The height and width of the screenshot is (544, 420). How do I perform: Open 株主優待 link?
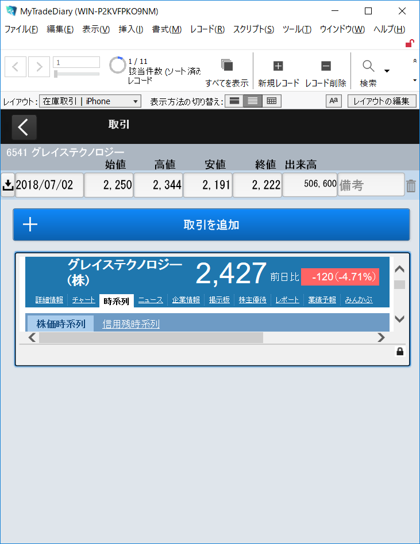tap(252, 300)
